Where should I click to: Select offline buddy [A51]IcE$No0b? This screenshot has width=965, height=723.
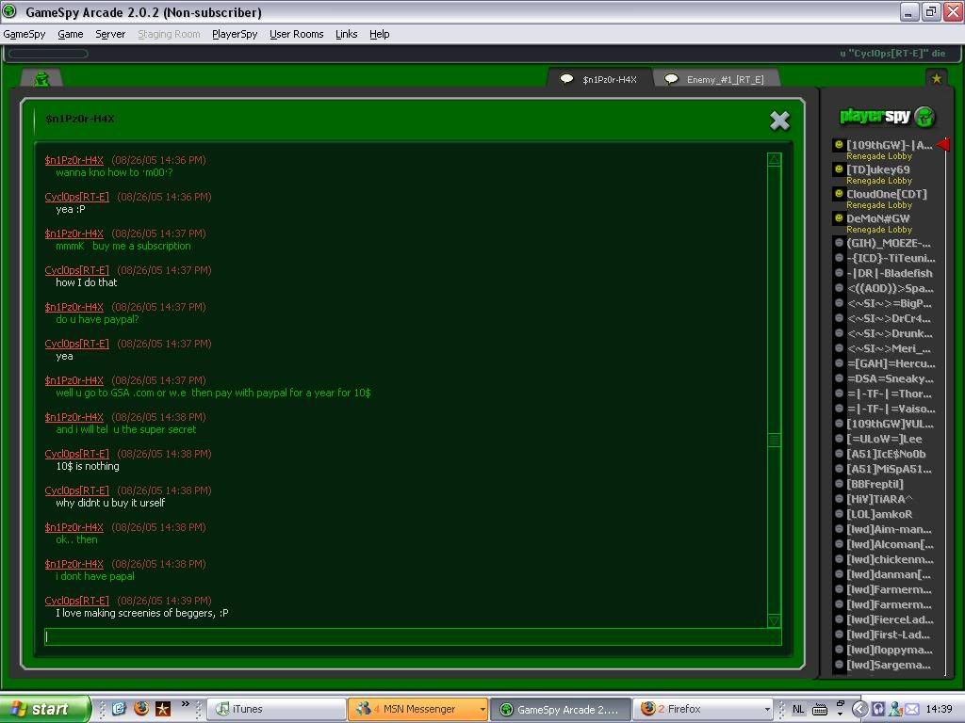click(x=886, y=454)
